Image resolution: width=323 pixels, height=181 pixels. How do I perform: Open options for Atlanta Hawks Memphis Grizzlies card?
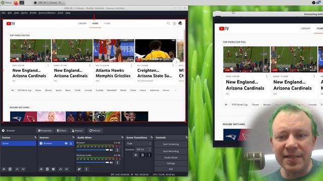(x=131, y=65)
